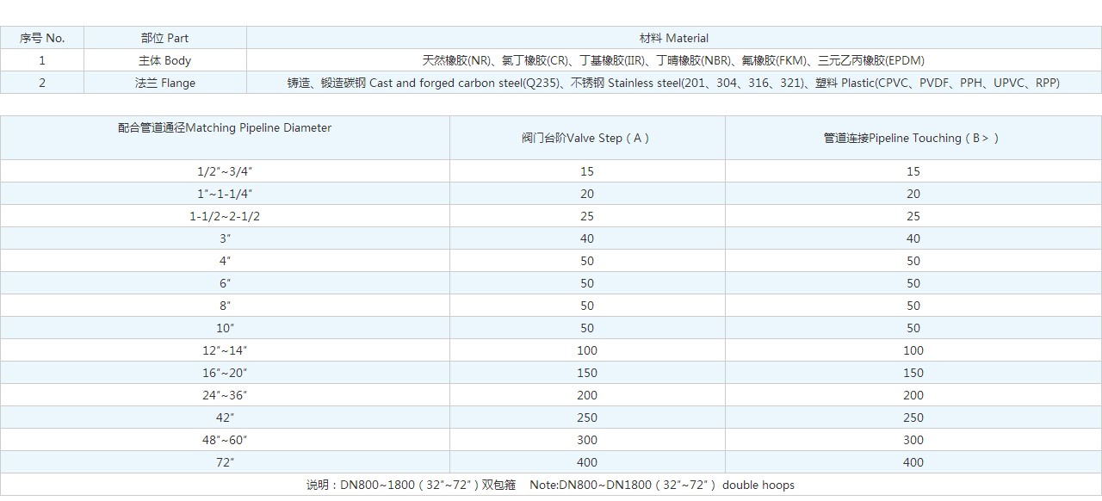Click the "部位 Part" header cell

[164, 38]
